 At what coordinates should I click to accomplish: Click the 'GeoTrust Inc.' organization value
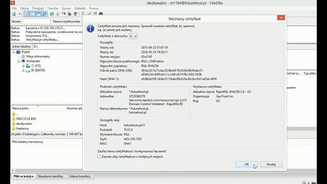(x=225, y=97)
